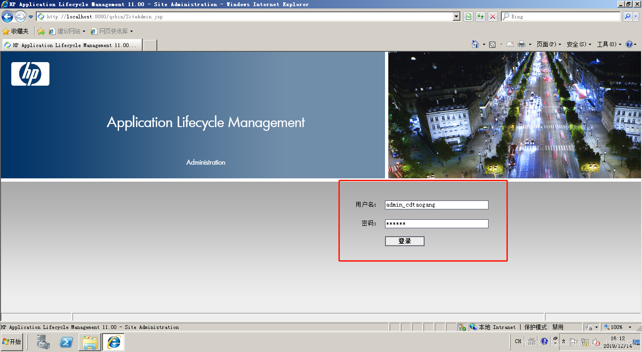Expand the address bar history dropdown

coord(457,16)
